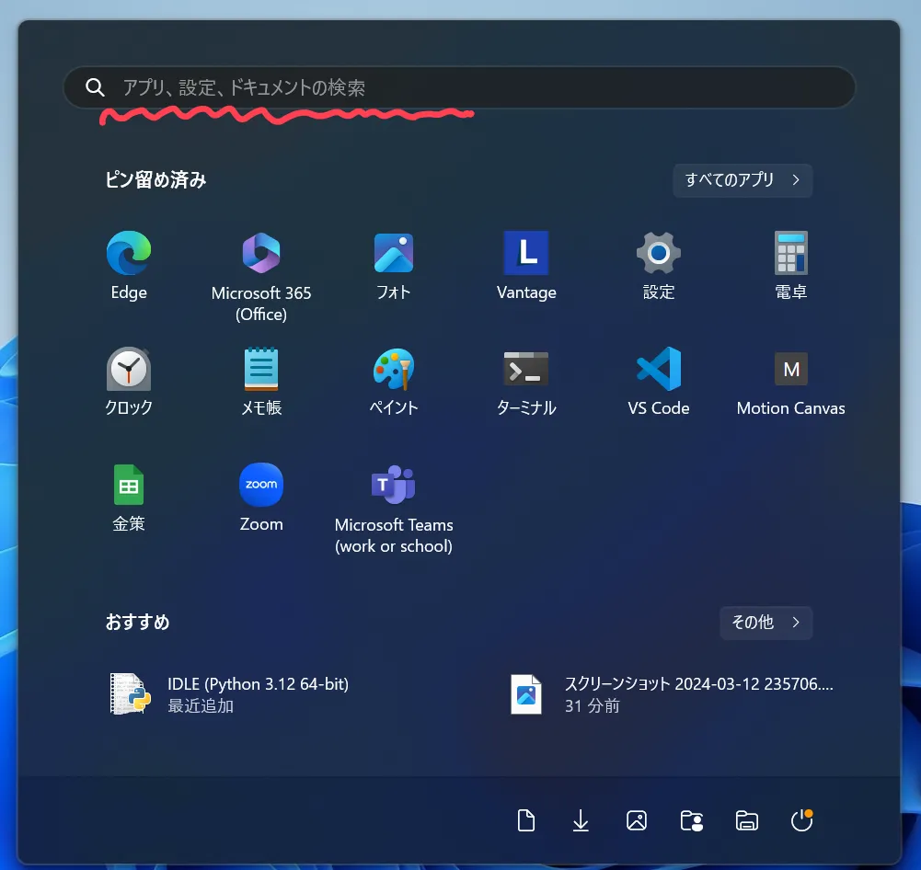The width and height of the screenshot is (921, 870).
Task: Launch メモ帳 notepad
Action: point(261,370)
